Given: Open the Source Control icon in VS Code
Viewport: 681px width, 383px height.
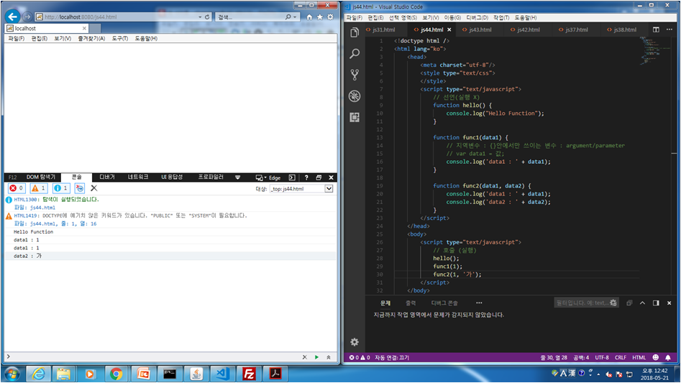Looking at the screenshot, I should (355, 75).
